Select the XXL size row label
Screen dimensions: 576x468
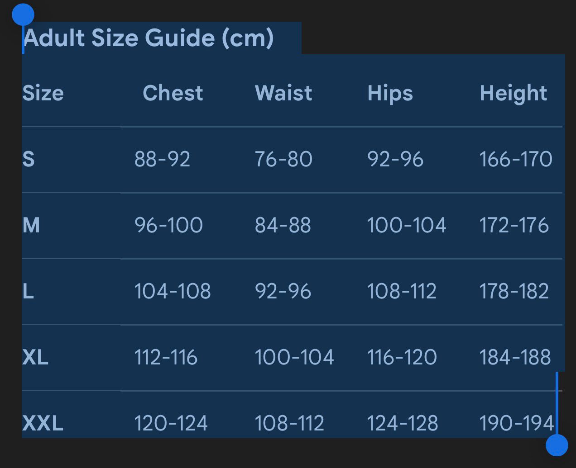43,423
